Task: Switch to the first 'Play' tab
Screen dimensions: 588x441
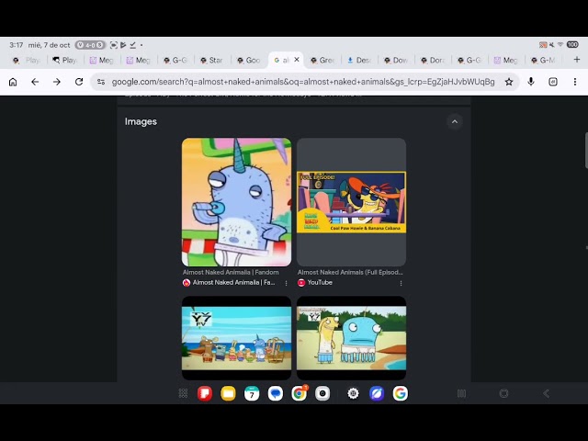Action: [x=27, y=60]
